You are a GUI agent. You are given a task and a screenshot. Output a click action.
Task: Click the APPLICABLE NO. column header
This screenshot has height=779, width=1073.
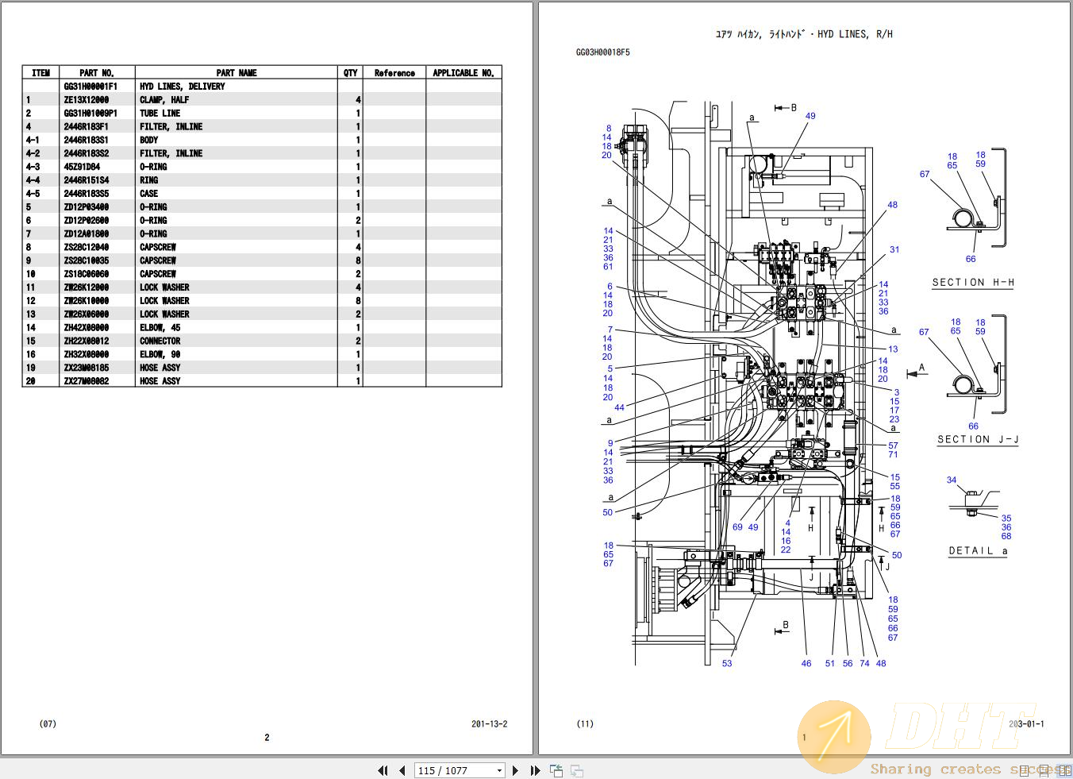463,73
